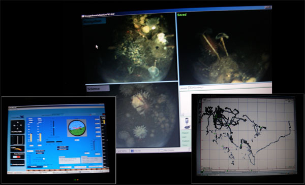Click the microphone icon in the annotation tool

187,123
